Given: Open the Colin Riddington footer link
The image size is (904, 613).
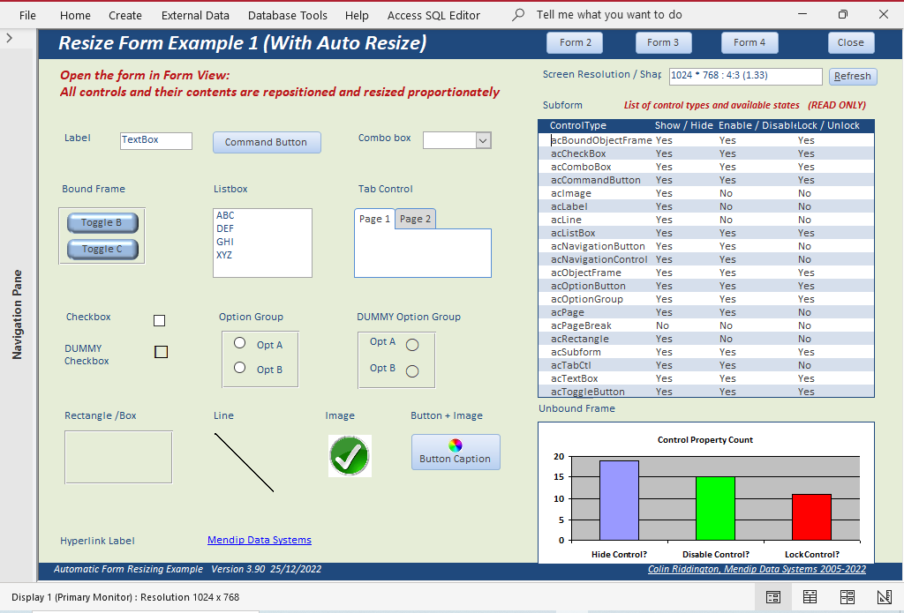Looking at the screenshot, I should tap(757, 569).
